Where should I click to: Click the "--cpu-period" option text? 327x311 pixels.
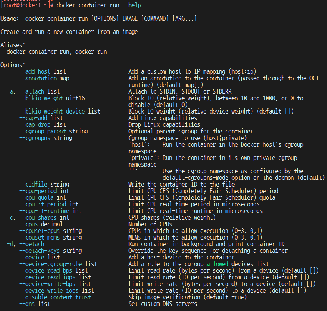(x=38, y=191)
